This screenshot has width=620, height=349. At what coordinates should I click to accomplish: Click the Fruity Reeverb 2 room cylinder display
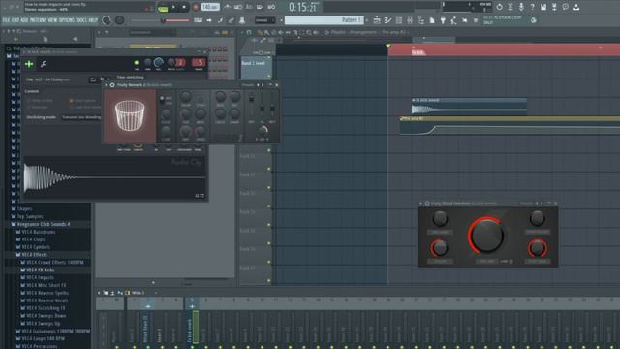click(x=130, y=115)
